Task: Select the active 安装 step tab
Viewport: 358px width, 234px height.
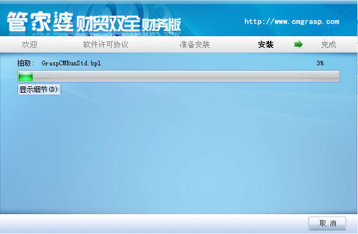Action: click(x=266, y=44)
